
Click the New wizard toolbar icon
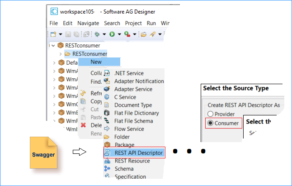(x=53, y=34)
